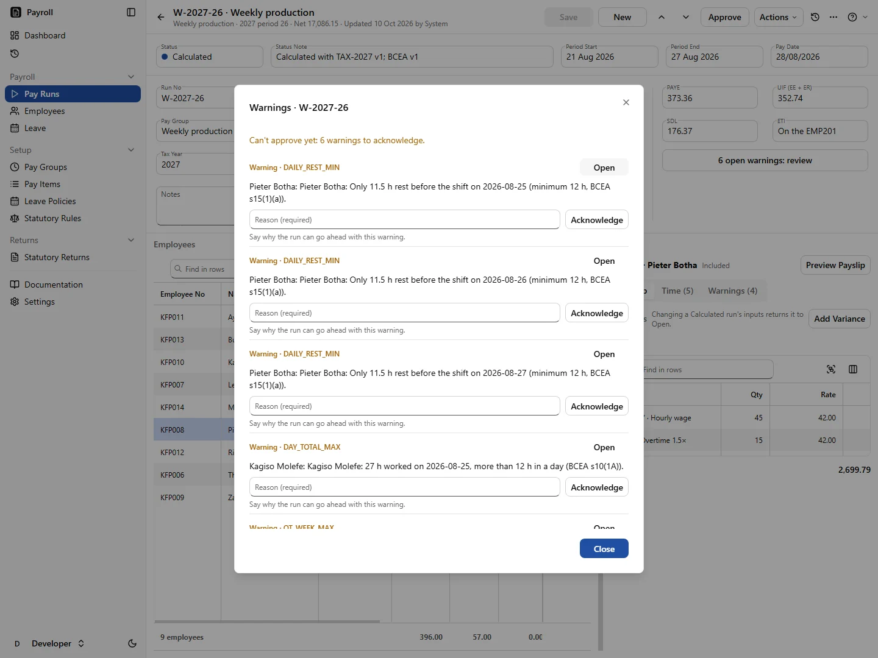Screen dimensions: 878x658
Task: Click the reason field for 2026-08-26 warning
Action: tap(405, 313)
